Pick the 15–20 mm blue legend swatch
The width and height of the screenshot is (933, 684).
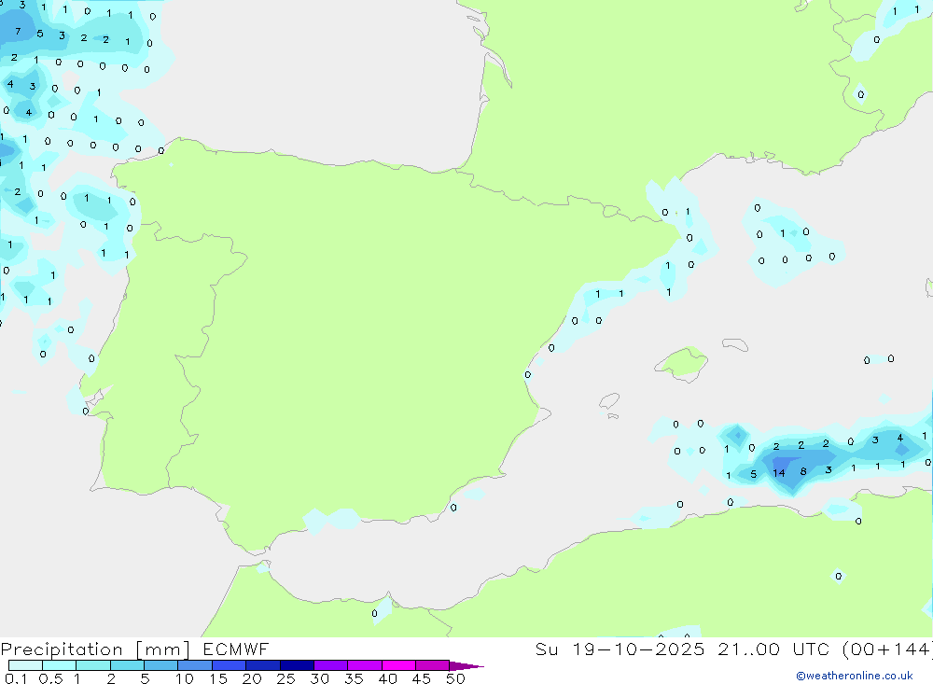tap(230, 665)
